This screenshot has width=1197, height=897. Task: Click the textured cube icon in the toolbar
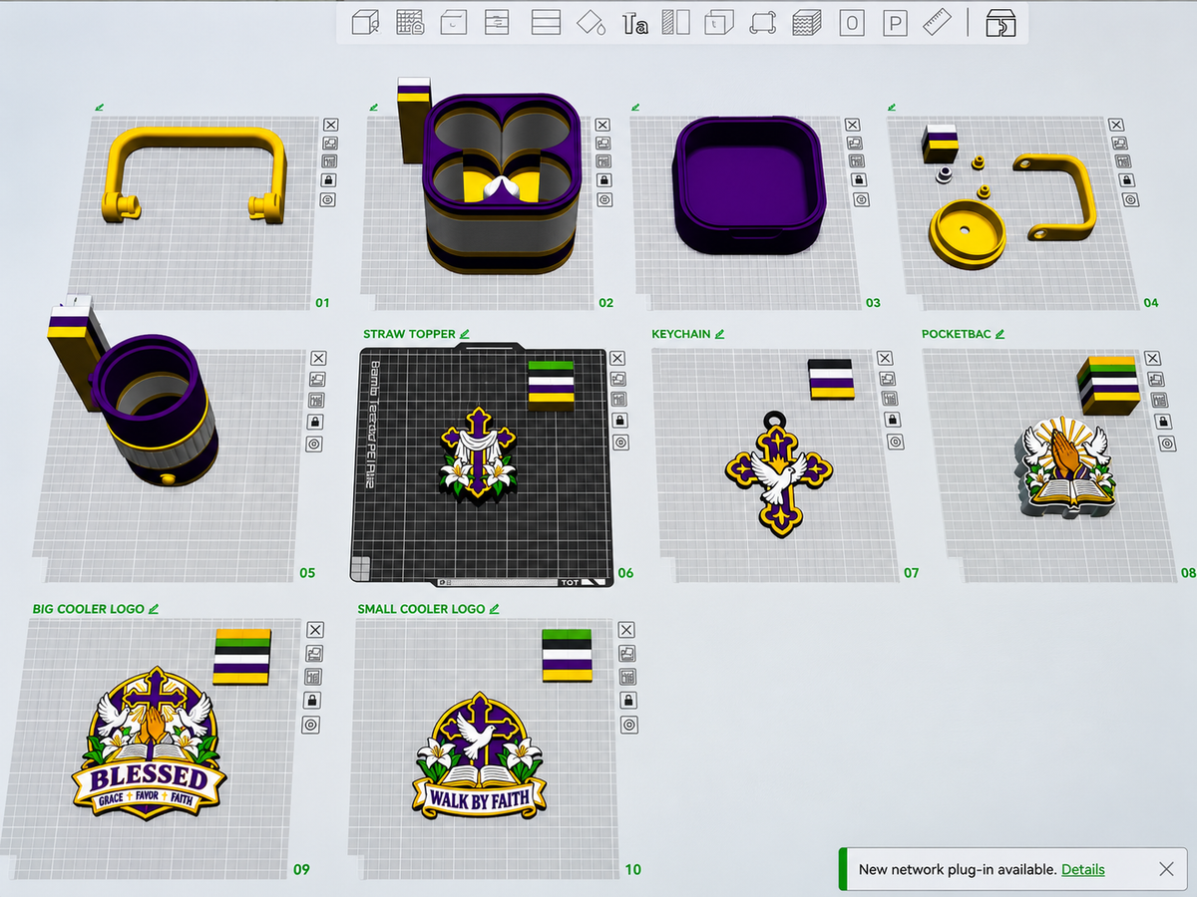click(x=806, y=22)
